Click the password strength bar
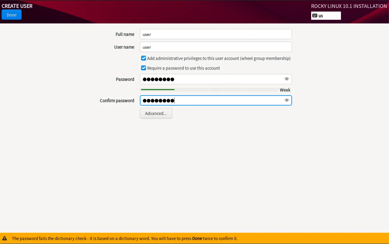Screen dimensions: 389x244 209,90
